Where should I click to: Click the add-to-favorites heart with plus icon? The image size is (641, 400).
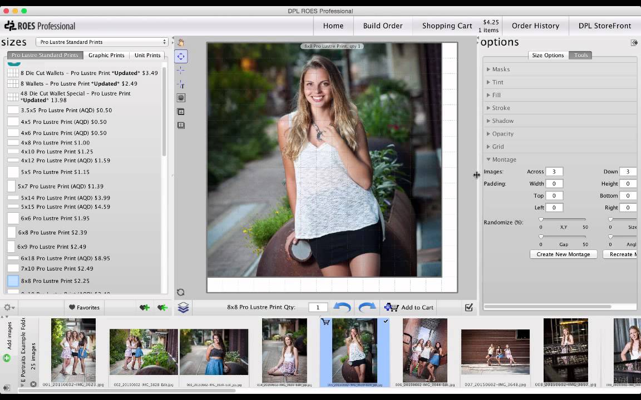point(144,307)
